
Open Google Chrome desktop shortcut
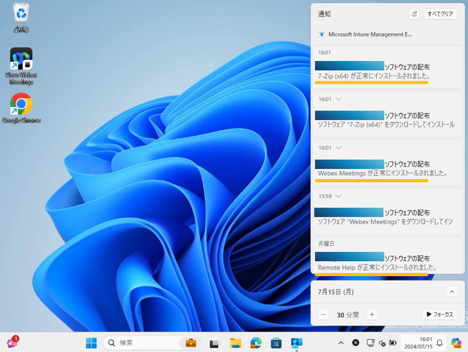[x=21, y=108]
